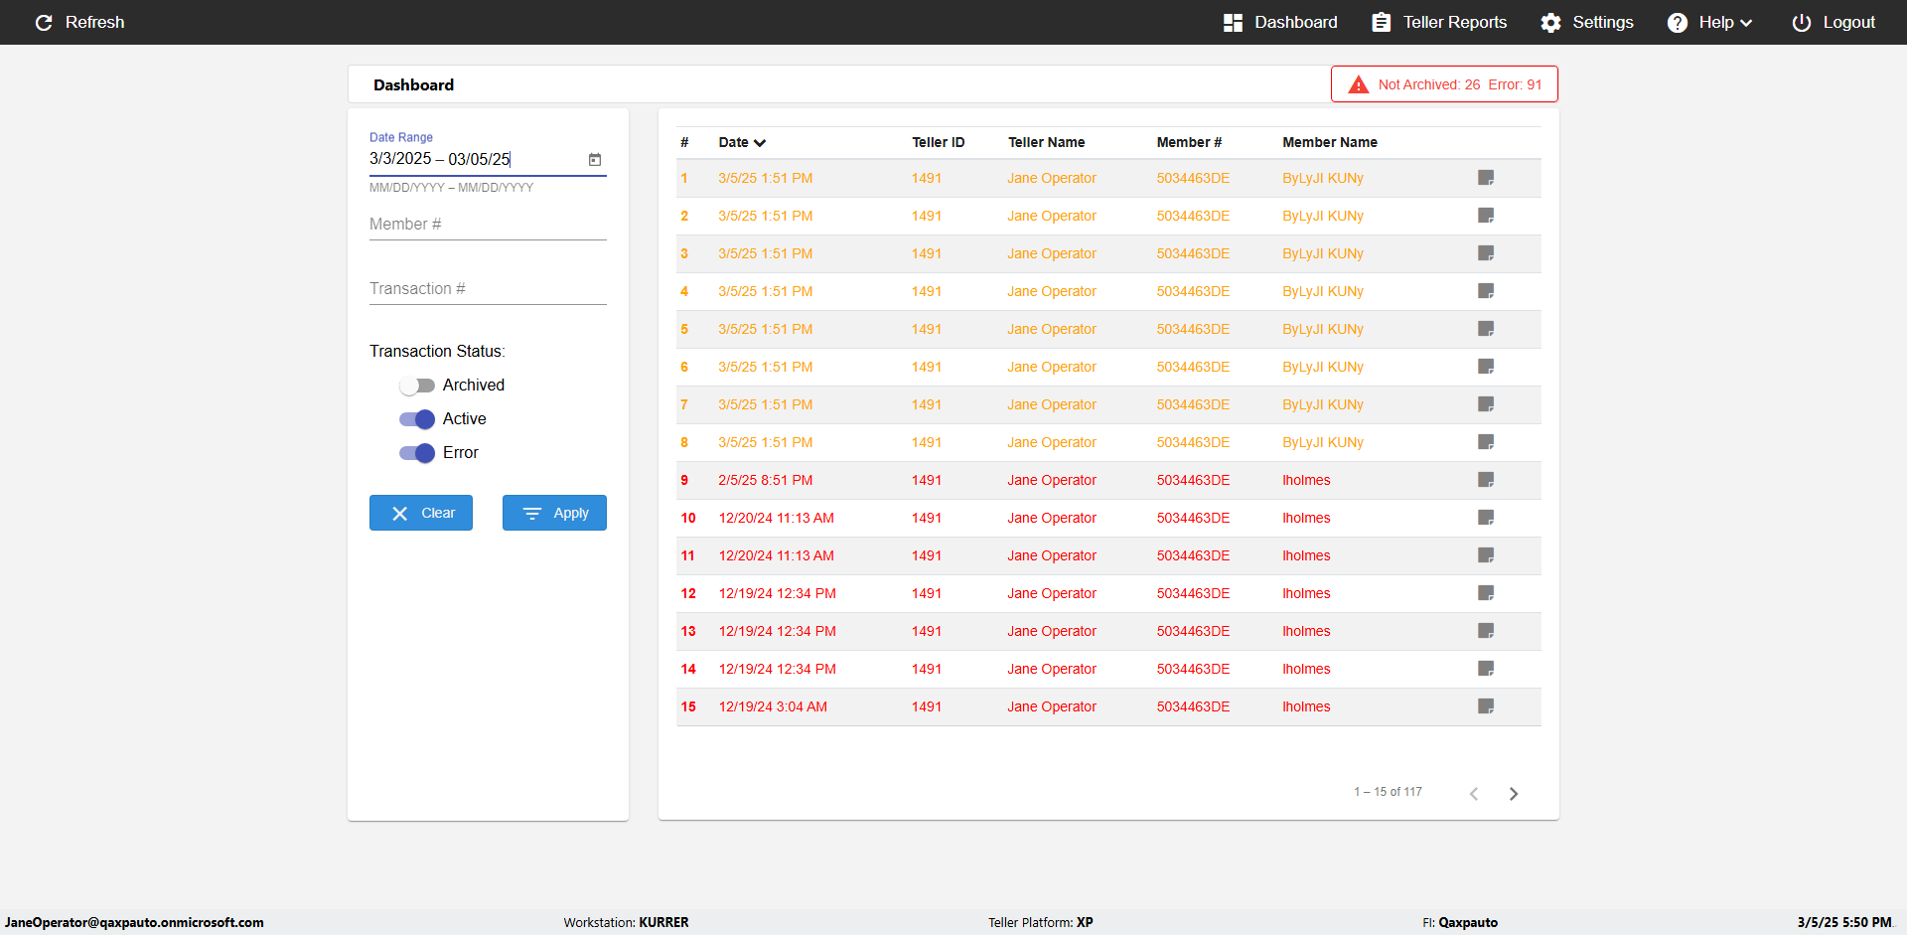1907x935 pixels.
Task: Open the note icon for row 15
Action: pos(1486,706)
